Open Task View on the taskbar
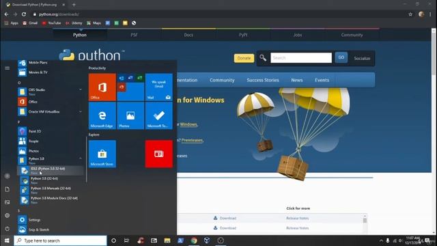This screenshot has width=437, height=246. click(126, 241)
